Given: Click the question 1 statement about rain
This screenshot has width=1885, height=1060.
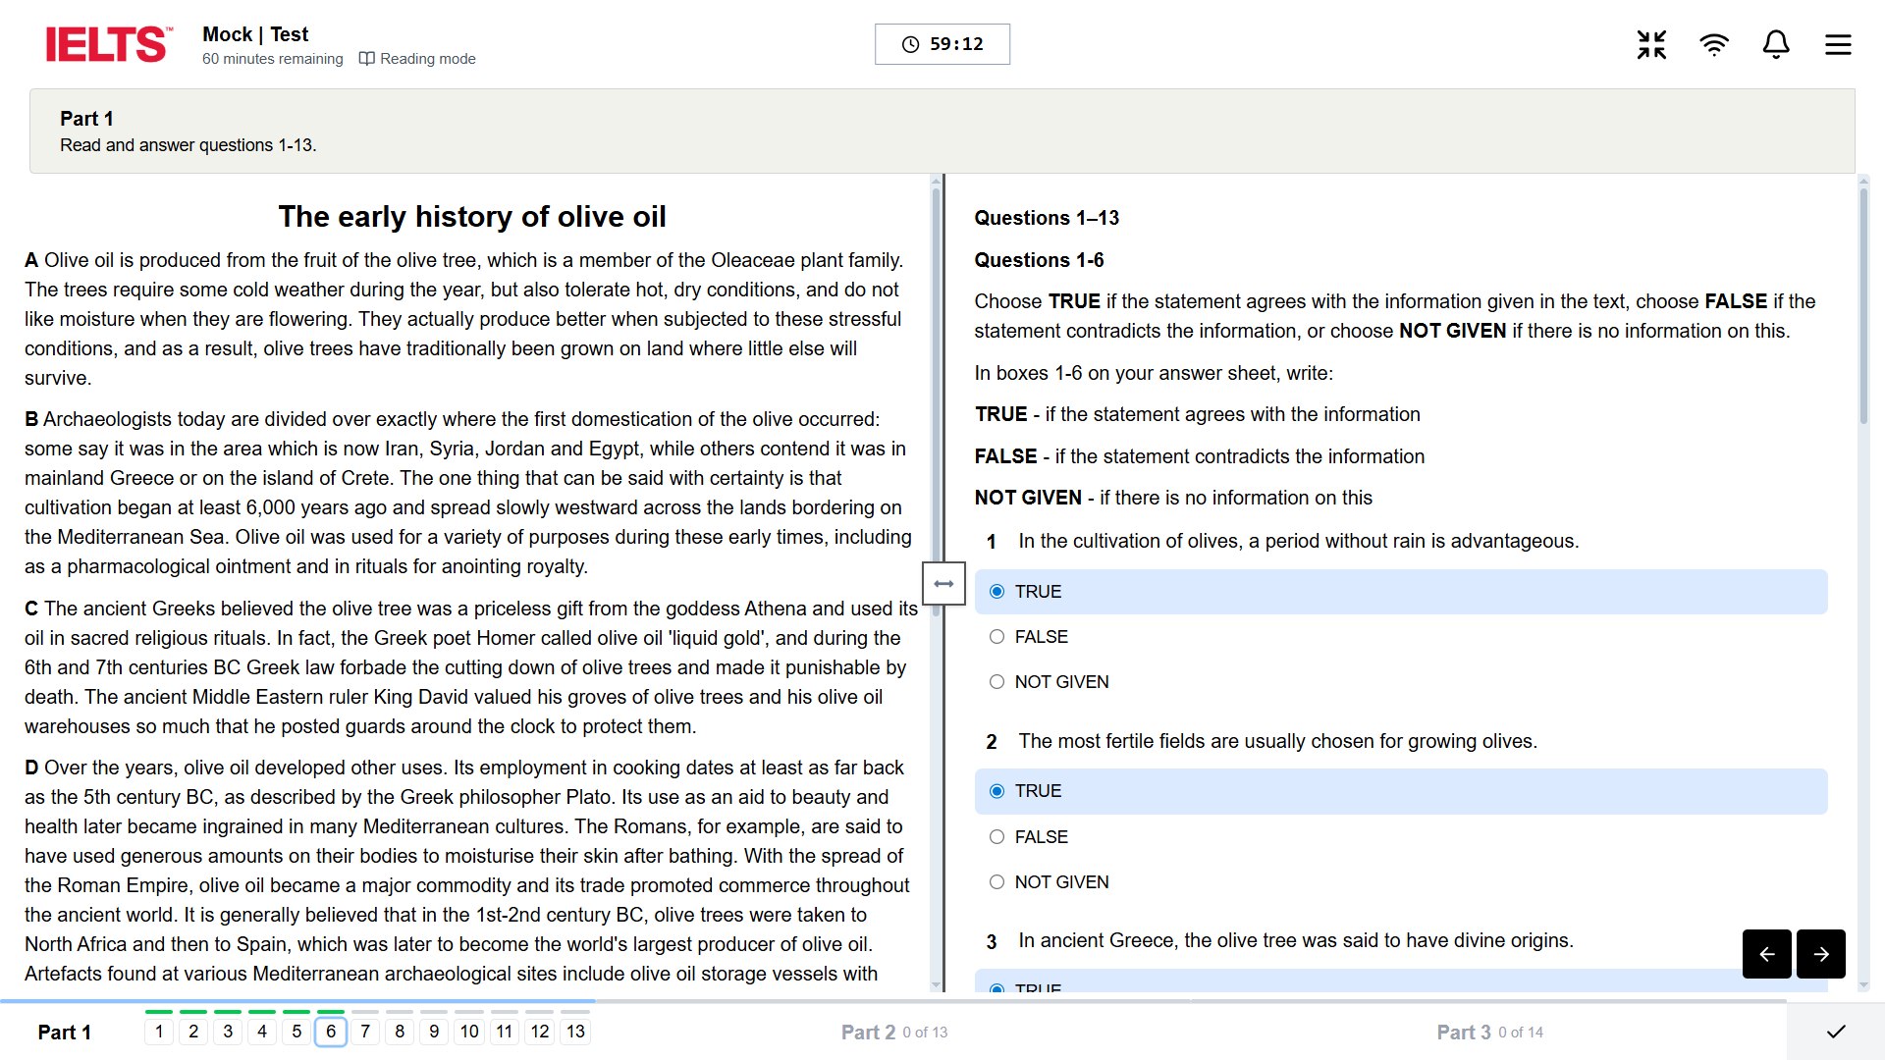Looking at the screenshot, I should 1299,541.
